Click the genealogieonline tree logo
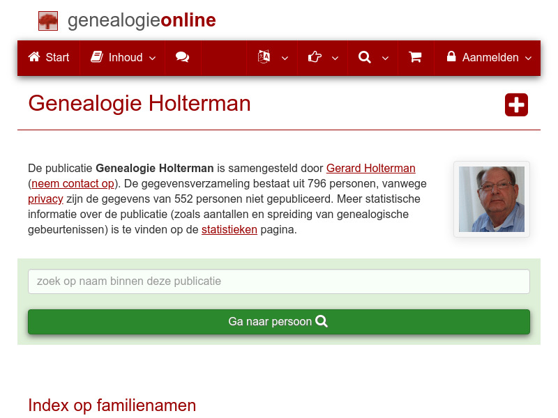Viewport: 558px width, 418px height. [x=47, y=20]
